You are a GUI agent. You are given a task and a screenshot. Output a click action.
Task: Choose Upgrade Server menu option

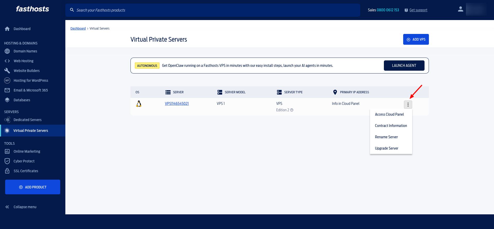click(x=391, y=148)
